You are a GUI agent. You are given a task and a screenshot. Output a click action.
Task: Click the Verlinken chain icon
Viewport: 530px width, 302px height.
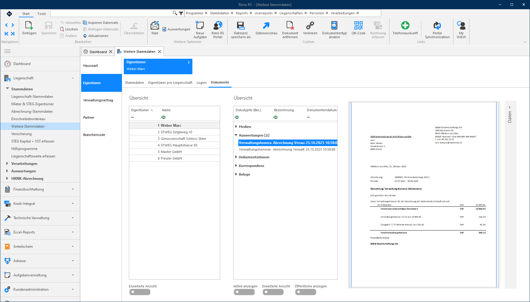[310, 26]
